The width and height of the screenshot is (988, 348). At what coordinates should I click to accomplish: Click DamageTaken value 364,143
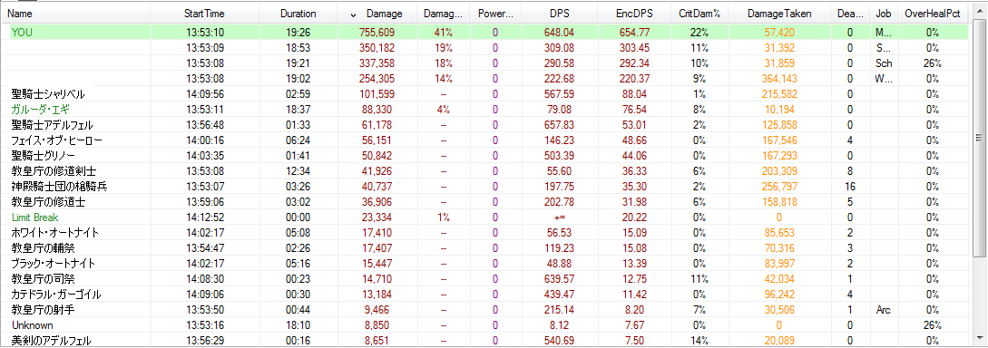tap(779, 79)
